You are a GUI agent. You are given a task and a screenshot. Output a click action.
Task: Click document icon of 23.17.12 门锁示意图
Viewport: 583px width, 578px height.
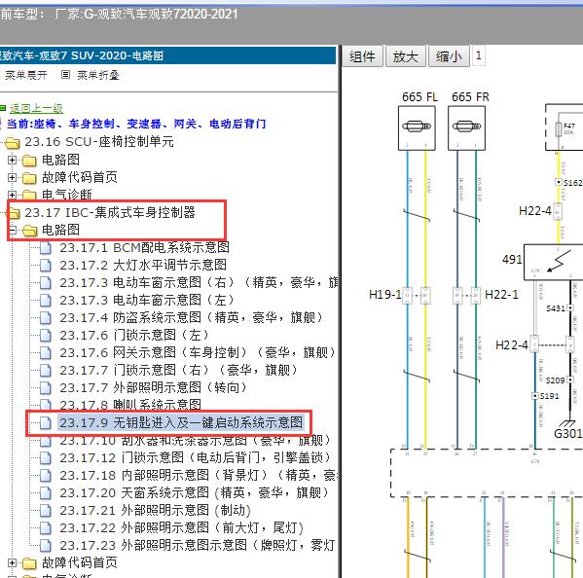46,458
